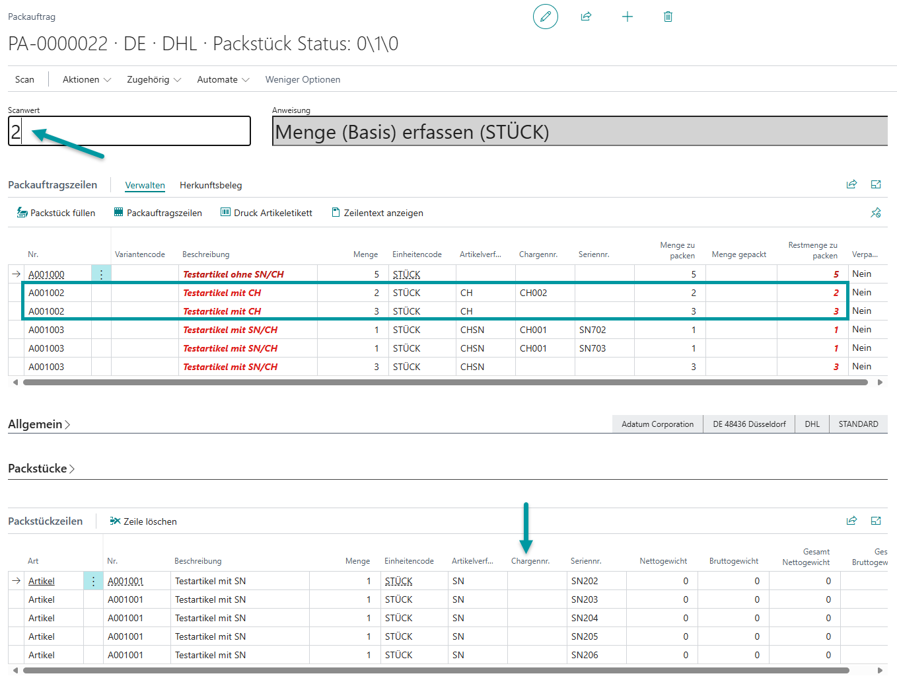Click Zeile löschen button
The width and height of the screenshot is (897, 682).
tap(143, 521)
